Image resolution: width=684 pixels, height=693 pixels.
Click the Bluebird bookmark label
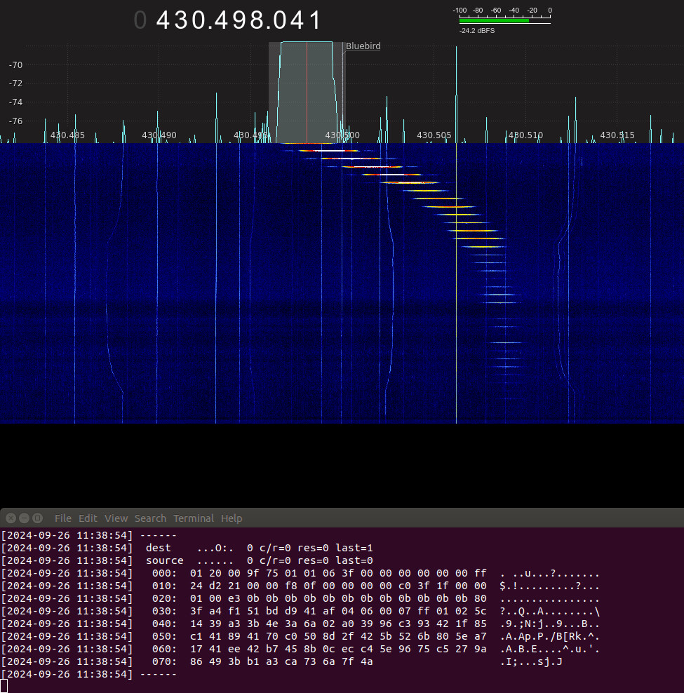click(x=363, y=46)
